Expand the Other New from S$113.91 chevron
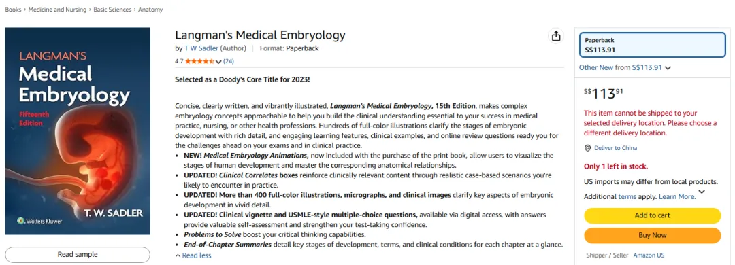This screenshot has height=265, width=735. click(x=668, y=68)
